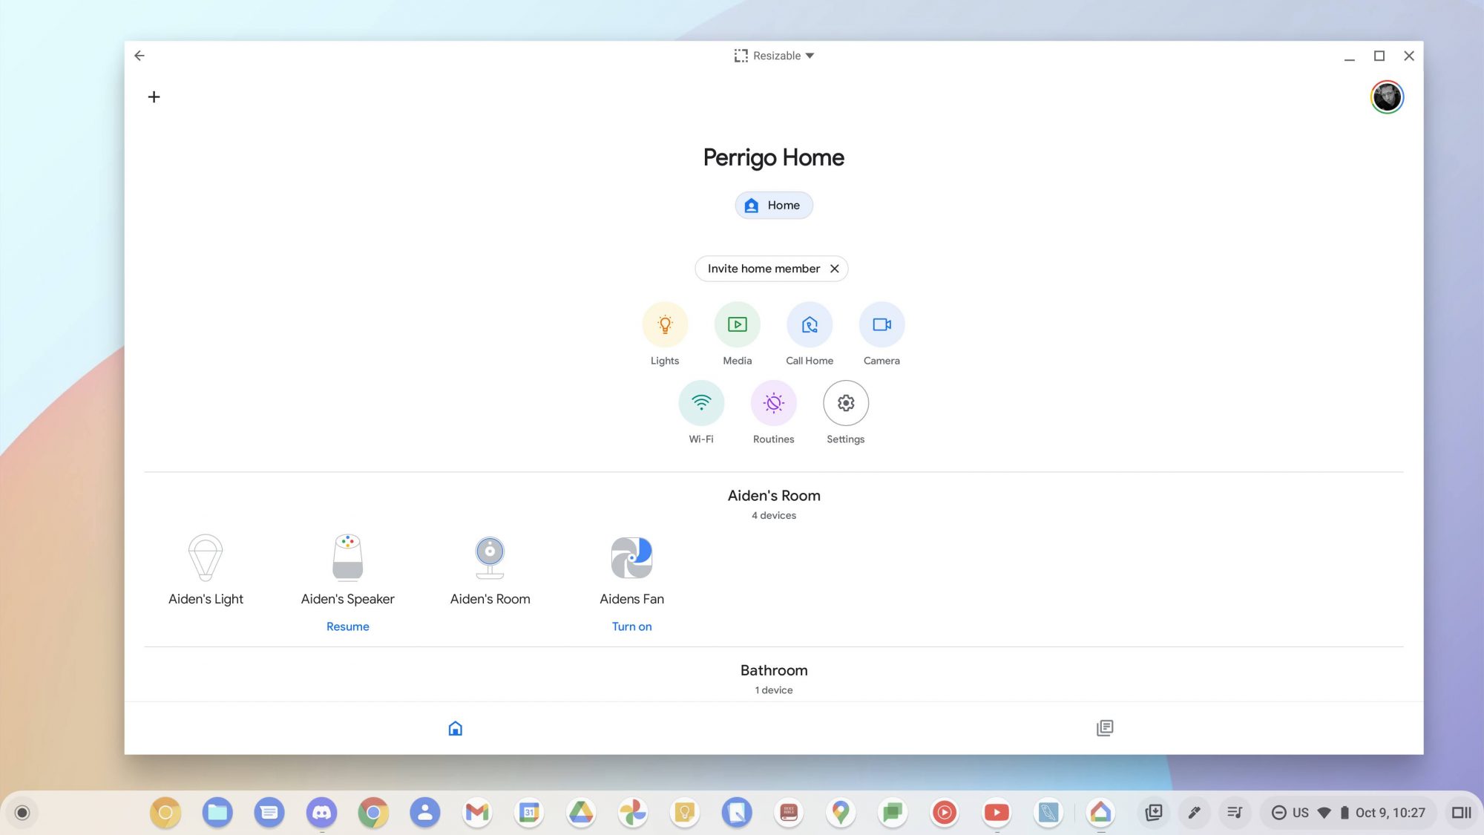Open the add device menu with plus icon
This screenshot has height=835, width=1484.
(x=154, y=96)
